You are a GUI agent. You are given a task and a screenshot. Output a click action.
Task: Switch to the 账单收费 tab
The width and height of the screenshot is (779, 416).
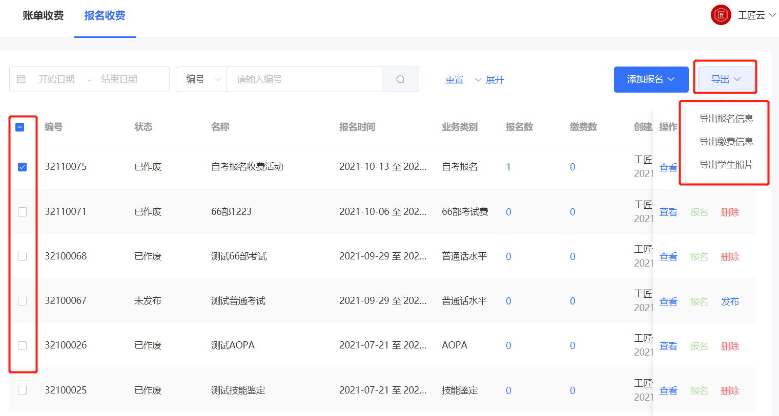(x=43, y=15)
